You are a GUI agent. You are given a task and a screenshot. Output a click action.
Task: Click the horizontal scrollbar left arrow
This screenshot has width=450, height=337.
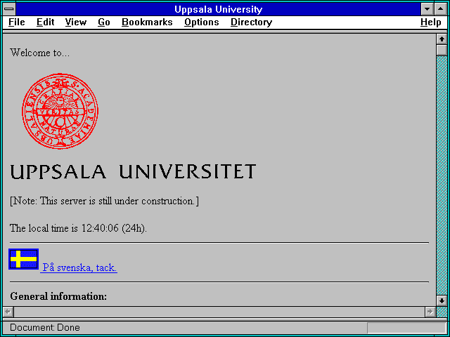point(8,312)
